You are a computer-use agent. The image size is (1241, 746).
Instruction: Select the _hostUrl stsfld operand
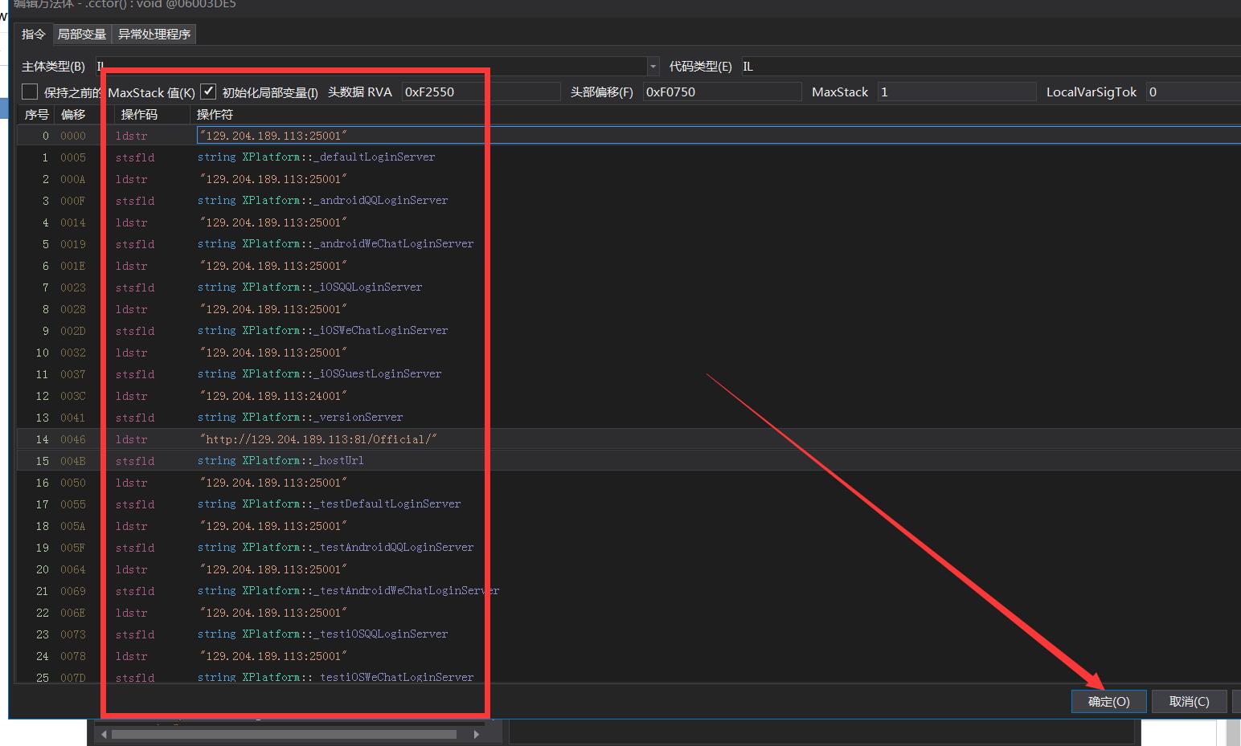click(281, 461)
